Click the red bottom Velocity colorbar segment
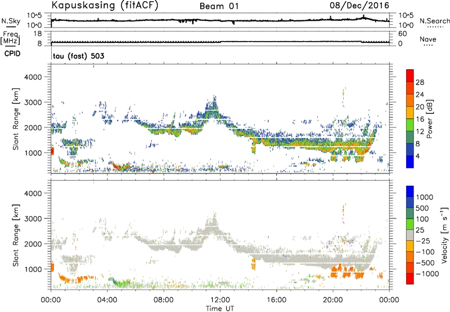450x312 pixels. pos(410,279)
